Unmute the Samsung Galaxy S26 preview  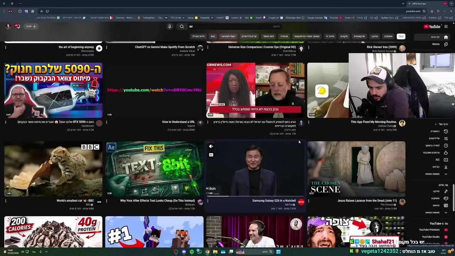[x=211, y=146]
